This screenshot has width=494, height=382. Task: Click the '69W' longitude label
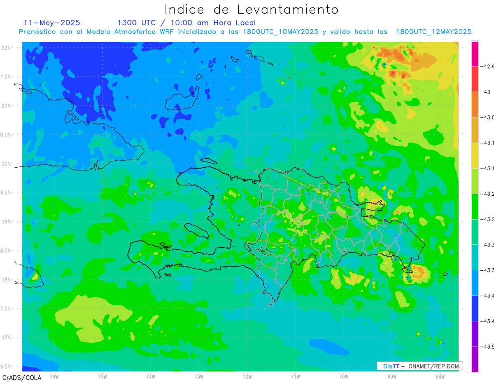point(392,376)
